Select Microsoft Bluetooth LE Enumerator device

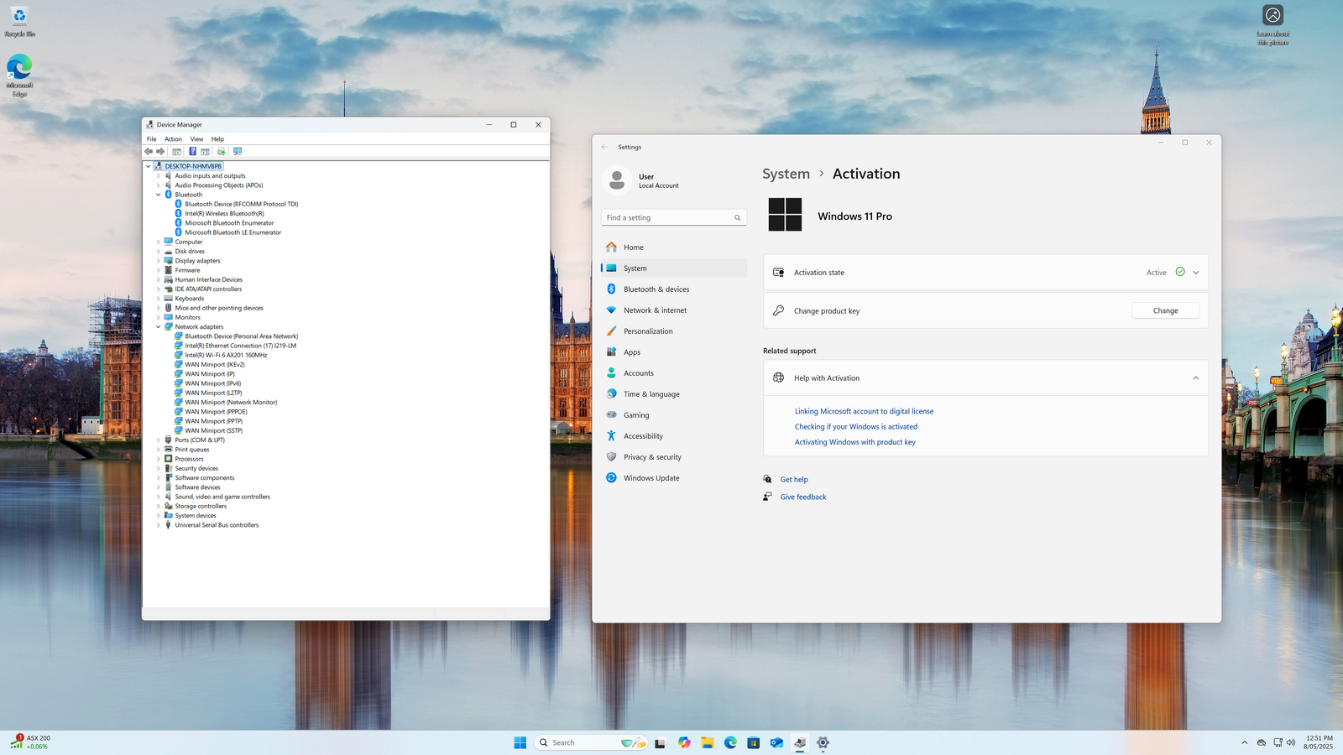pyautogui.click(x=233, y=232)
